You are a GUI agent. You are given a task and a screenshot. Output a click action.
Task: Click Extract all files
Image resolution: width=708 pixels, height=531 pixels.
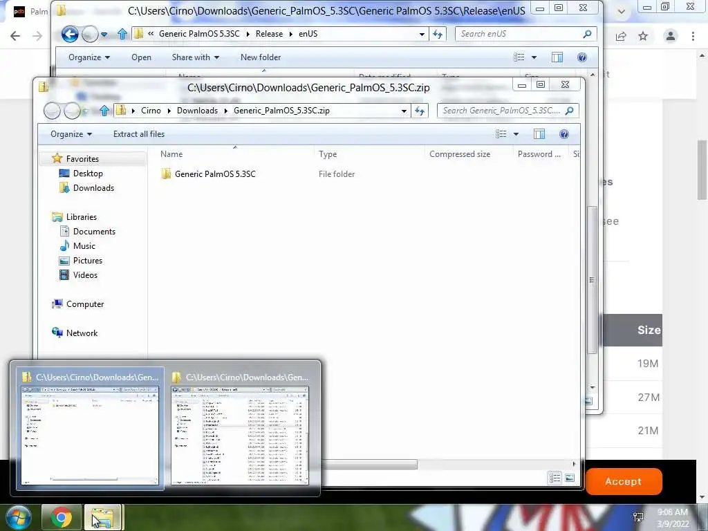click(x=139, y=134)
